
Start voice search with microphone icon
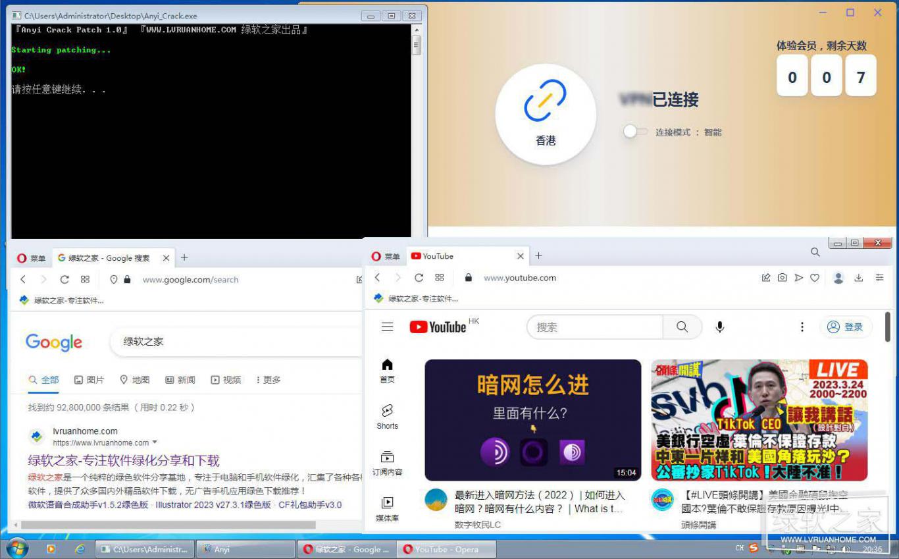(719, 327)
